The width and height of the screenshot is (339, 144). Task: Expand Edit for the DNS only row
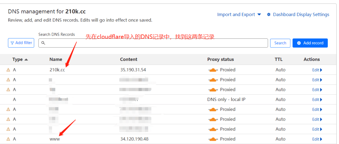pos(317,100)
